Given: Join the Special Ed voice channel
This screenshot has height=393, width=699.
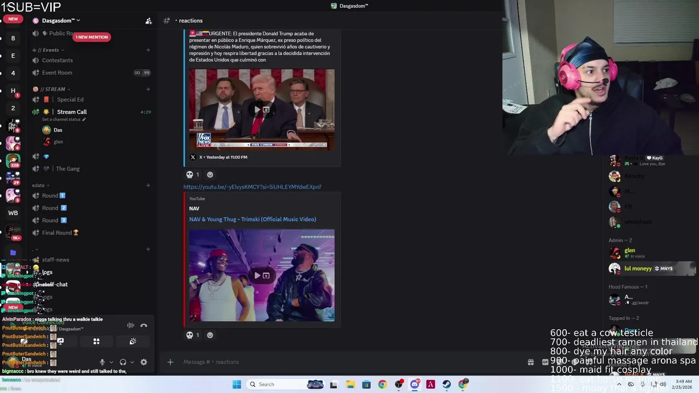Looking at the screenshot, I should (91, 99).
